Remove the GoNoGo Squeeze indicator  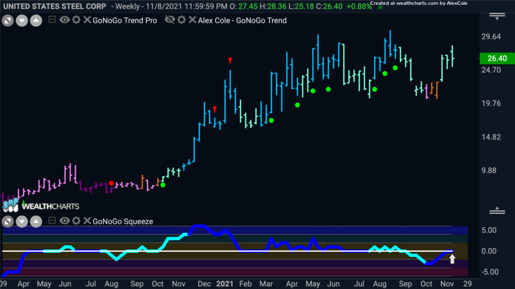(x=87, y=221)
